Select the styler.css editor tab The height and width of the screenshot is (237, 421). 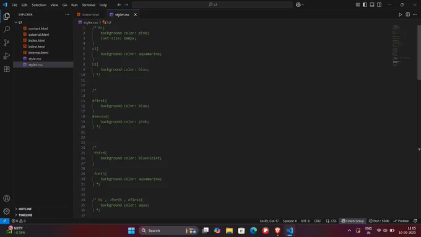coord(122,14)
